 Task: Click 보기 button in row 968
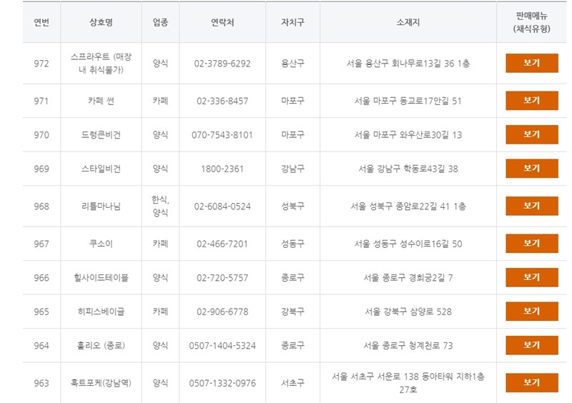(x=531, y=206)
